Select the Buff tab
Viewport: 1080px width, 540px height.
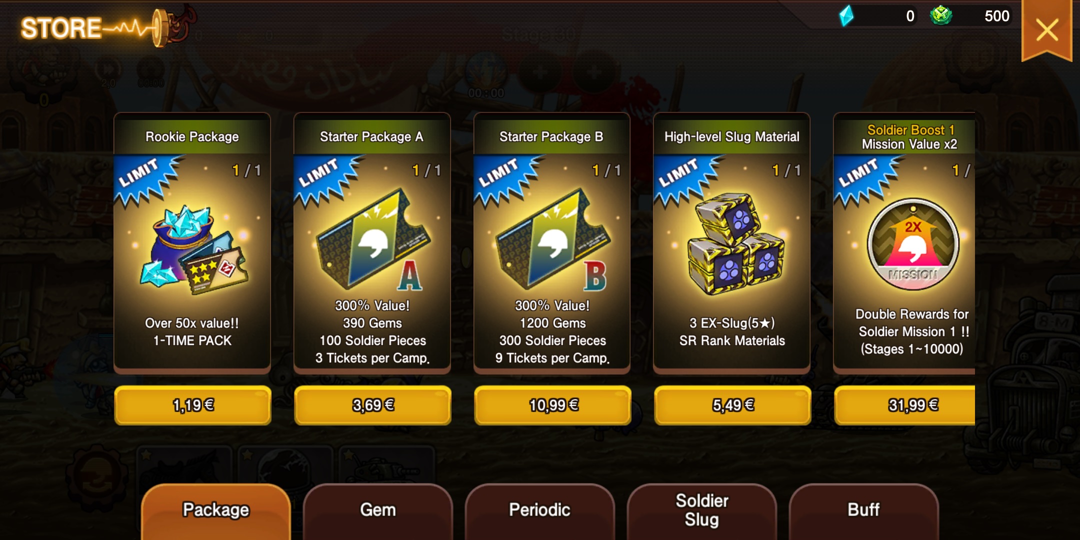pos(864,511)
